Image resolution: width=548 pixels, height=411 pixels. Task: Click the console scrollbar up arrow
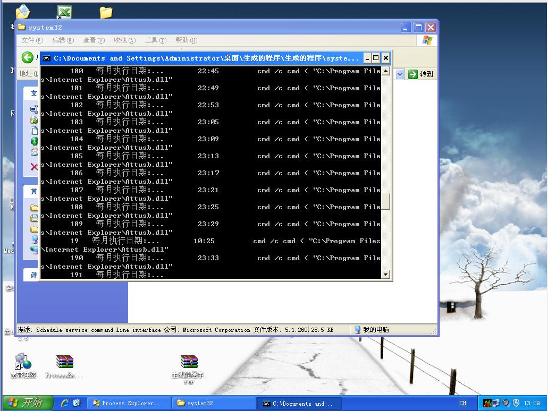[385, 71]
